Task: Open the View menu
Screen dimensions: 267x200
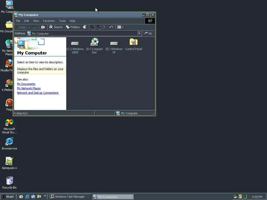Action: [36, 21]
